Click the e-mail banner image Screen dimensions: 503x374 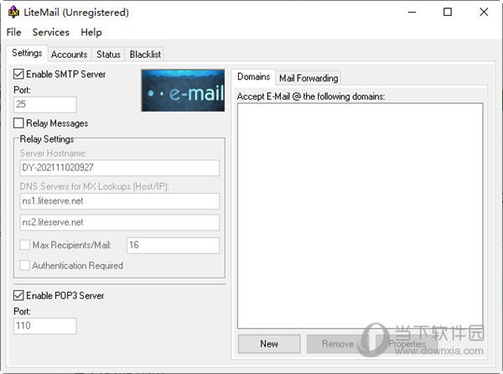(183, 91)
